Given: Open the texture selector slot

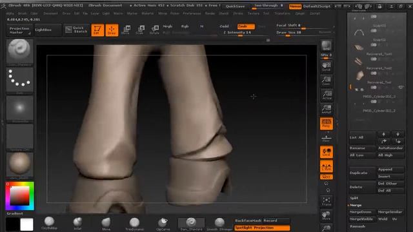Looking at the screenshot, I should 19,137.
